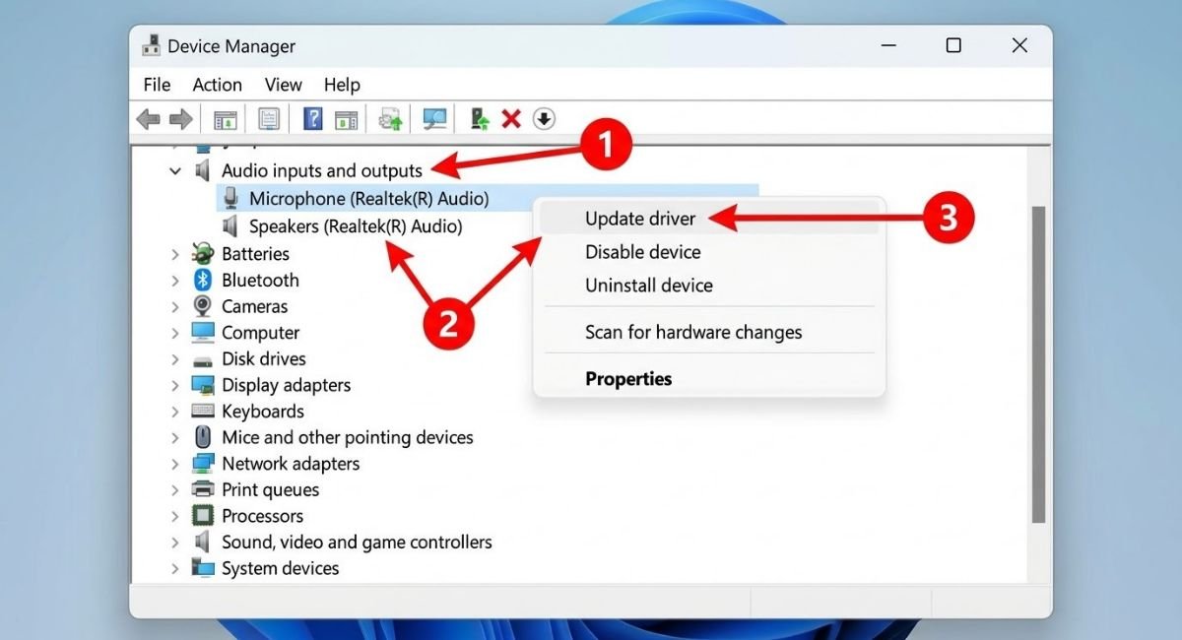Click the Network adapters icon

203,464
